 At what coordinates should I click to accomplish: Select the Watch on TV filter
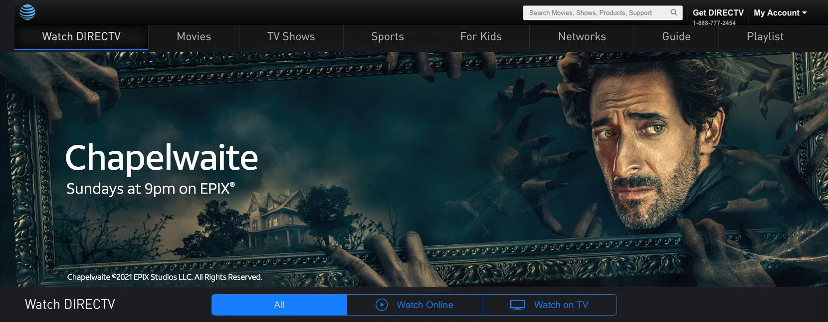pyautogui.click(x=549, y=305)
